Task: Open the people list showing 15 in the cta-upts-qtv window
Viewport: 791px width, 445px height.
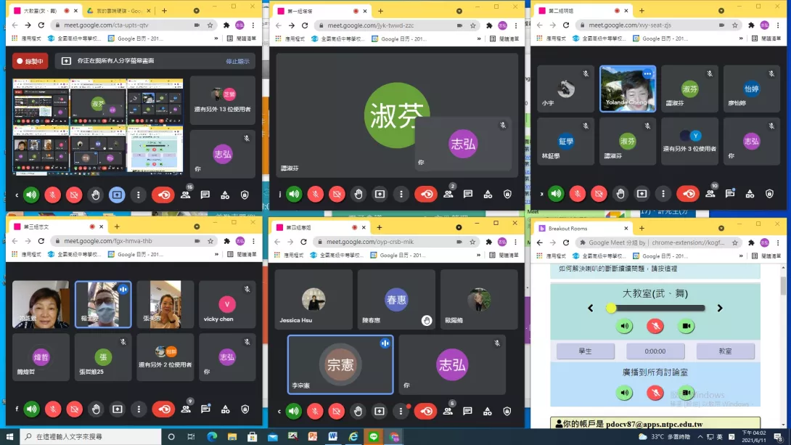Action: (x=186, y=195)
